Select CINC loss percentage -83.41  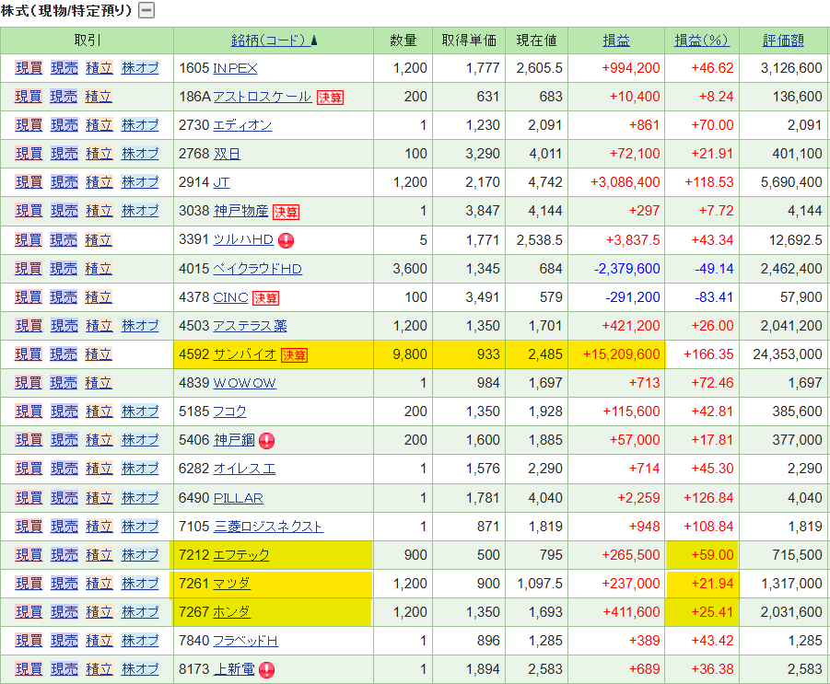coord(714,297)
